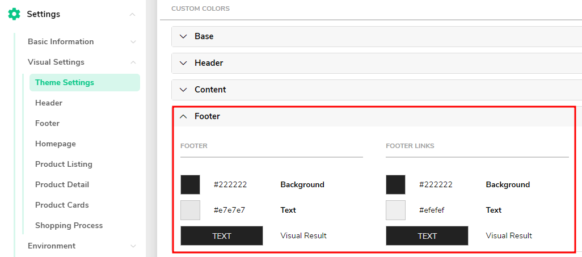Screen dimensions: 582x257
Task: Collapse the Footer colors accordion
Action: pyautogui.click(x=374, y=117)
